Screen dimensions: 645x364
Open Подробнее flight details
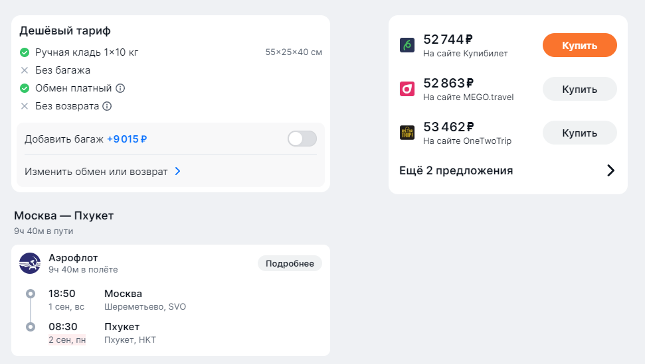[290, 263]
